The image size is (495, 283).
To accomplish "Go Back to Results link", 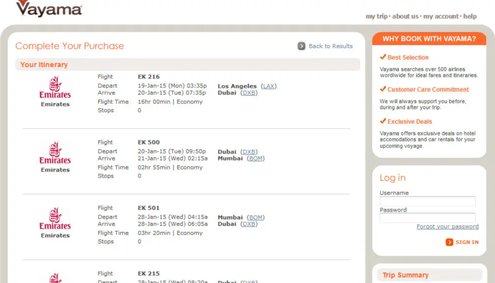I will tap(331, 46).
